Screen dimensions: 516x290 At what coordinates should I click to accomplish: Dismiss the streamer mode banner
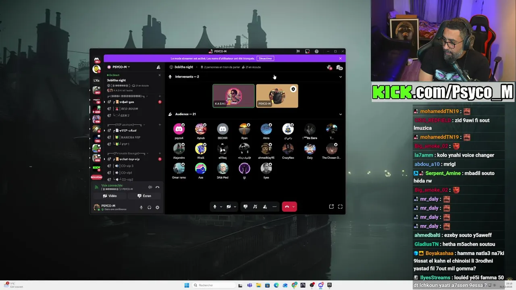[x=340, y=58]
